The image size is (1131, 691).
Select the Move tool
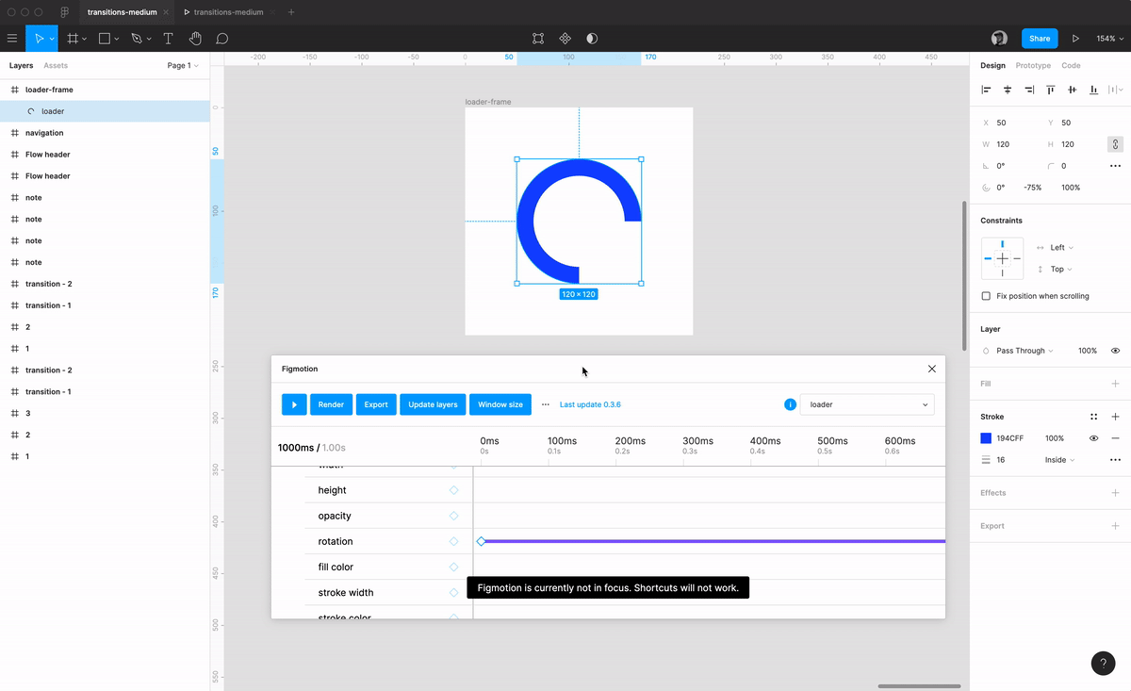pyautogui.click(x=39, y=39)
